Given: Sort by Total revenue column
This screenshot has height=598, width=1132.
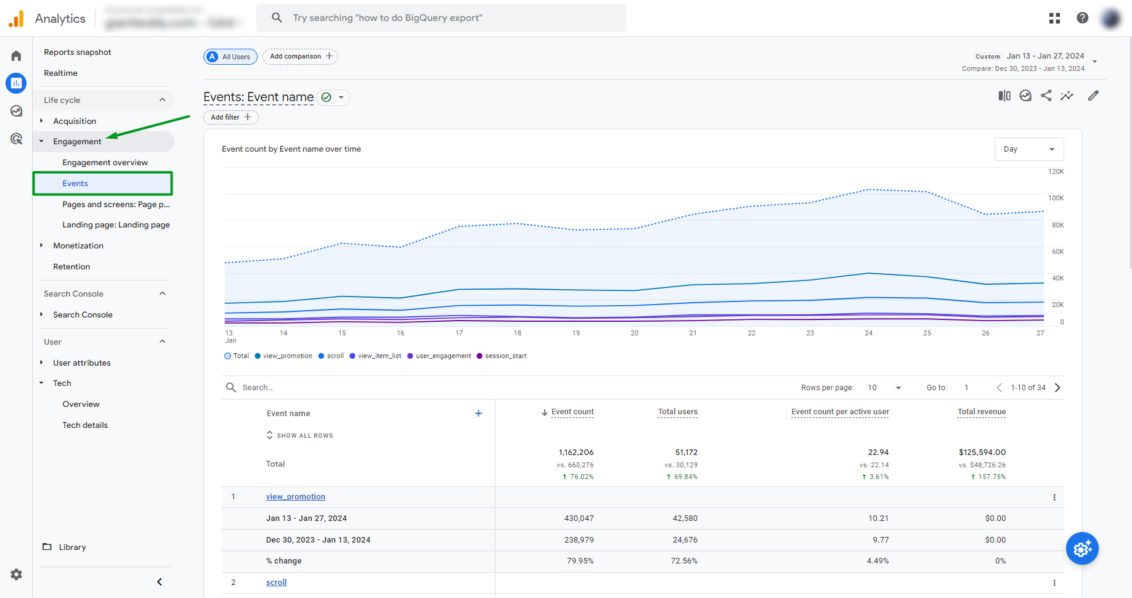Looking at the screenshot, I should pos(982,412).
